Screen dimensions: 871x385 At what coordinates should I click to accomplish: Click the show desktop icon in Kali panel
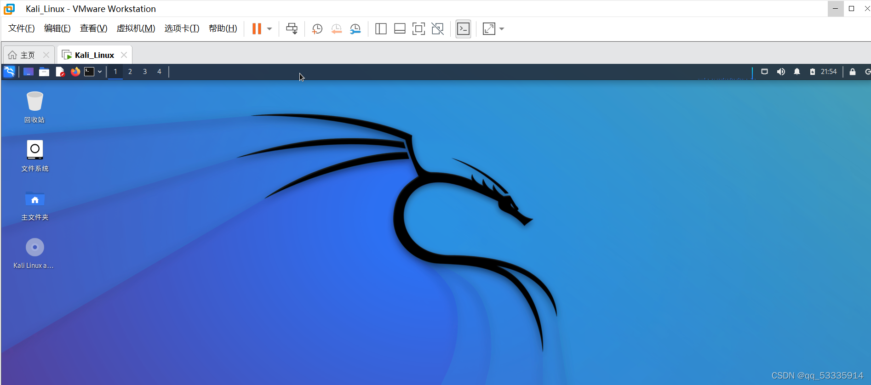pyautogui.click(x=29, y=72)
